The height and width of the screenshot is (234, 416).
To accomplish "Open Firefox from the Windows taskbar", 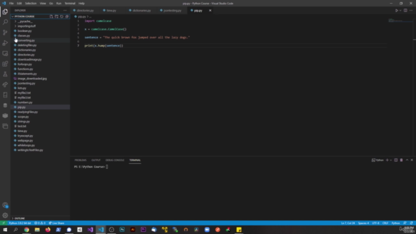I will click(47, 229).
